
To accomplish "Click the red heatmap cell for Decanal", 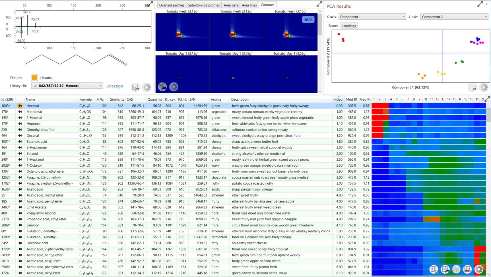I will coord(377,136).
